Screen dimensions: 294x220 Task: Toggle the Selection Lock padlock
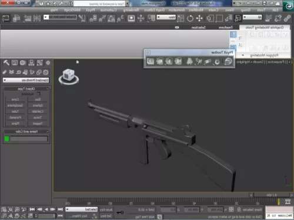(x=239, y=209)
